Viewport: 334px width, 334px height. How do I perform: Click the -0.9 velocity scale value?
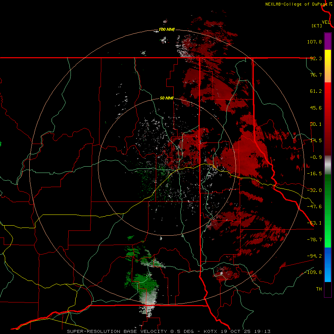316,157
